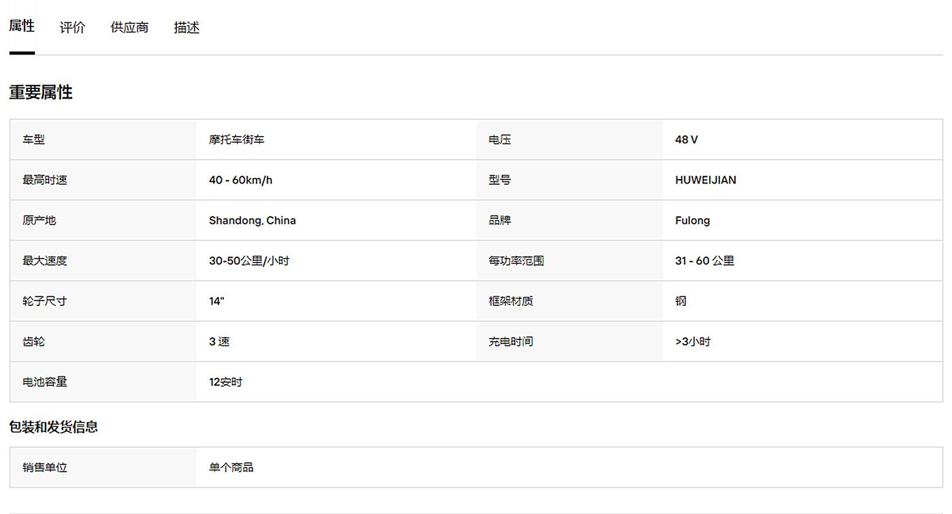Image resolution: width=952 pixels, height=514 pixels.
Task: Select the 12安时 value
Action: coord(226,382)
